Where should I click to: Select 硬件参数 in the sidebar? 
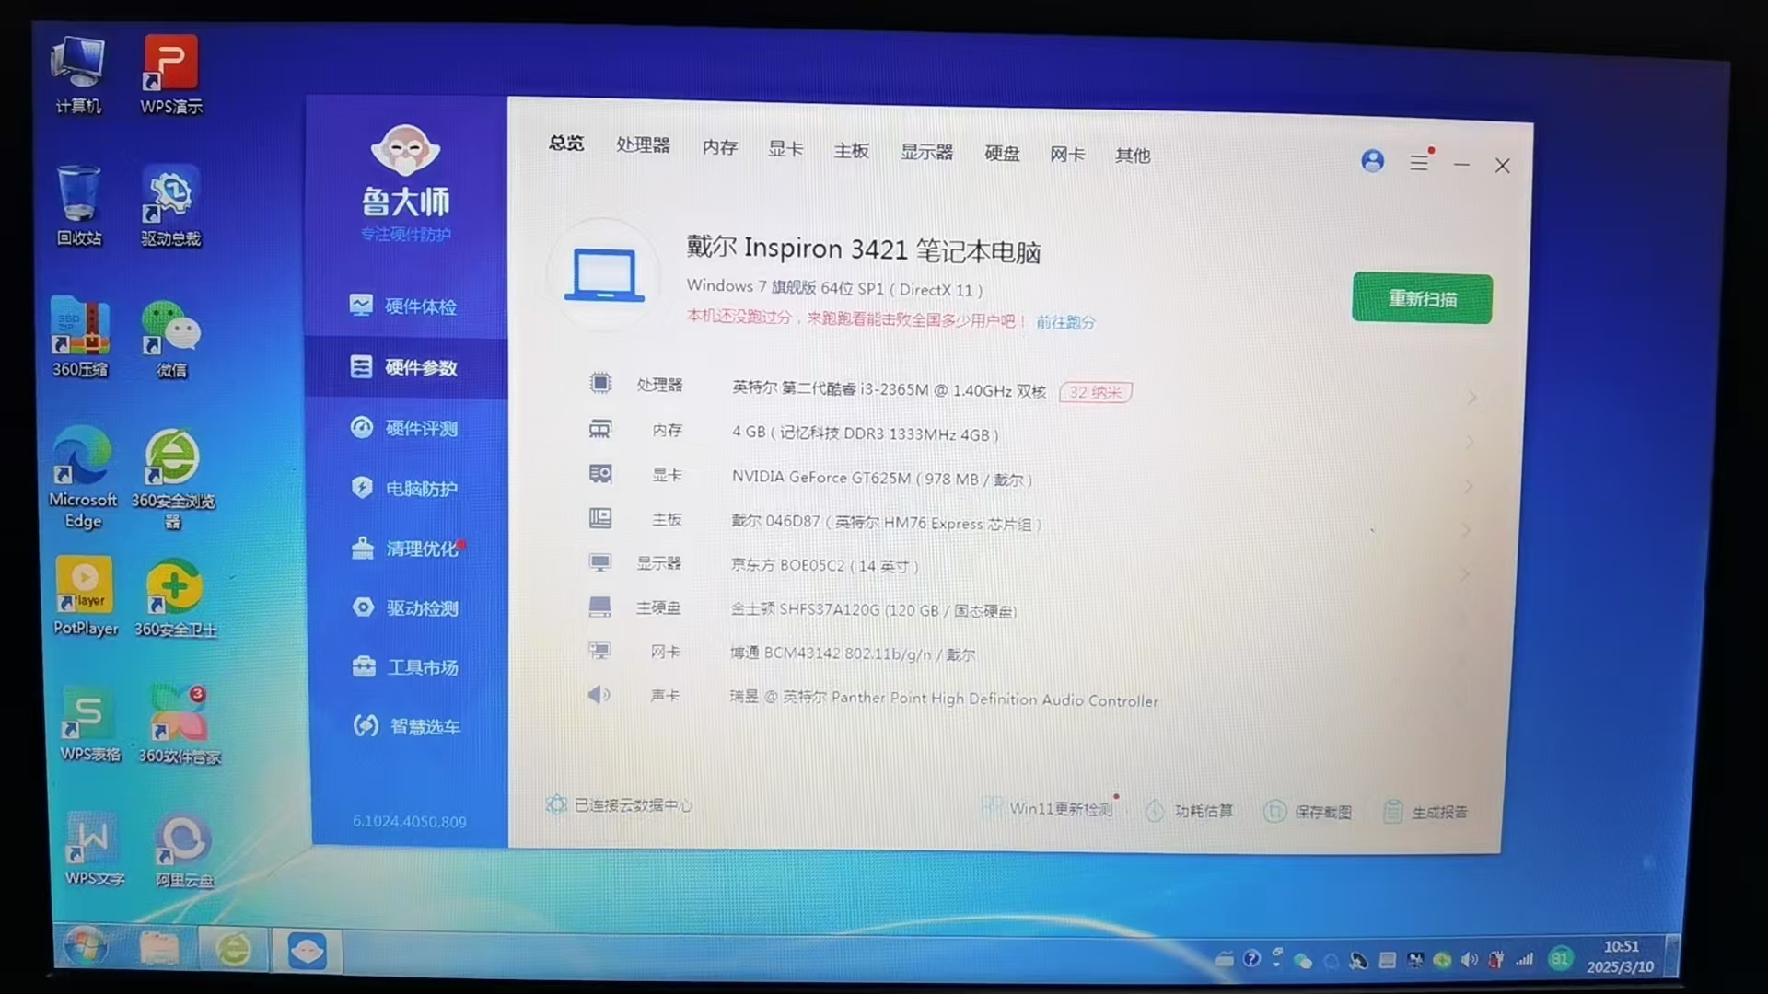(406, 367)
